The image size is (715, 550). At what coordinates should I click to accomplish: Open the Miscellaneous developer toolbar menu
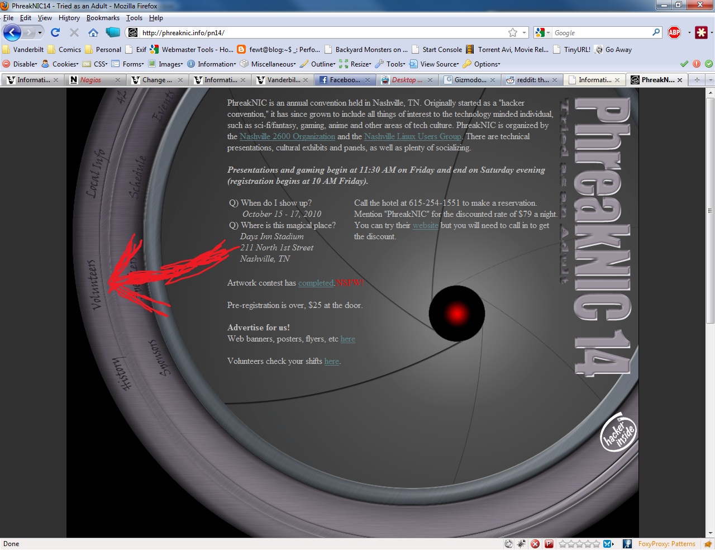268,64
